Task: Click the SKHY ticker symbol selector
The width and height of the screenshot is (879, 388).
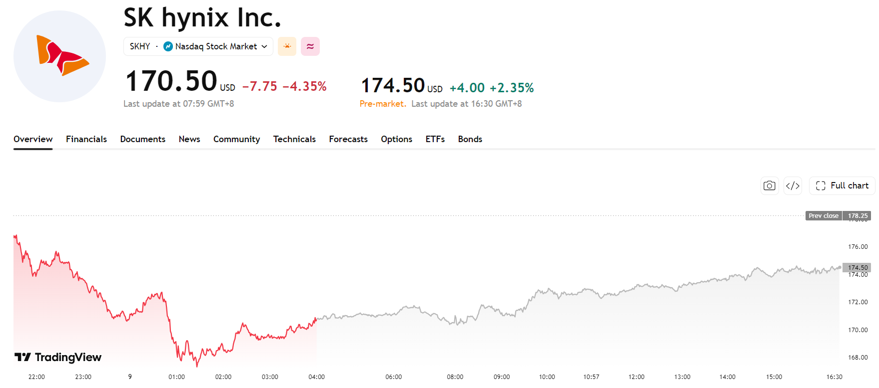Action: tap(140, 46)
